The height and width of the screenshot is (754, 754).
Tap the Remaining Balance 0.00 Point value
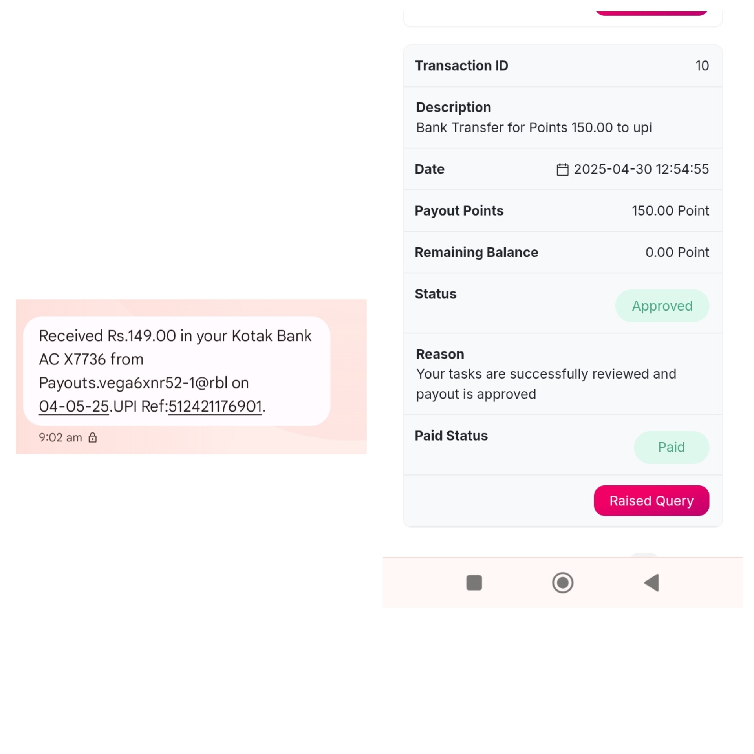point(677,253)
